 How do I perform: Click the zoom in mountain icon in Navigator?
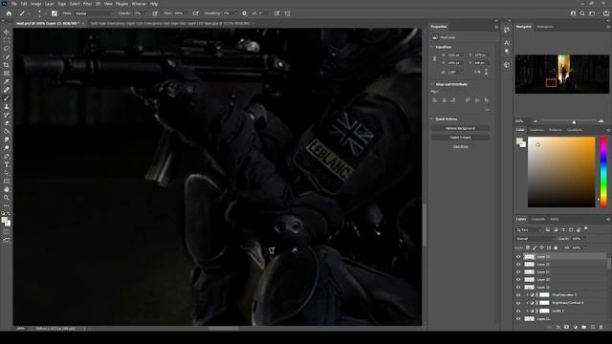pos(601,121)
